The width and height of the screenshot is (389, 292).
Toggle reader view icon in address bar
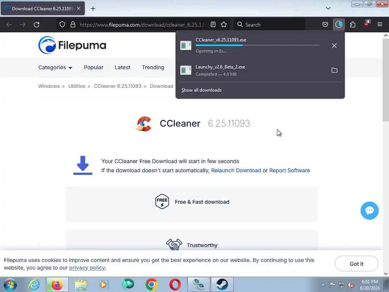pos(213,25)
